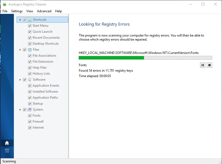Maximize the Auslogics window

(x=203, y=4)
